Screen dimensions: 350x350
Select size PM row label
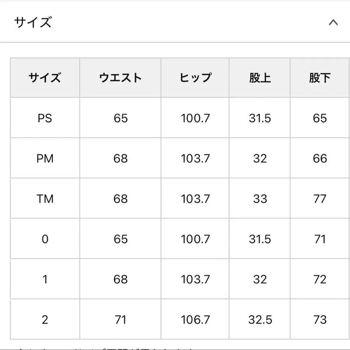(45, 158)
